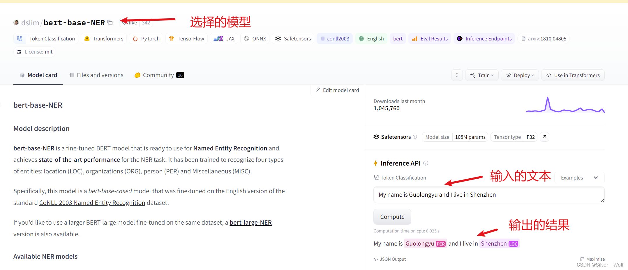Open the Examples dropdown
The width and height of the screenshot is (628, 270).
(579, 178)
